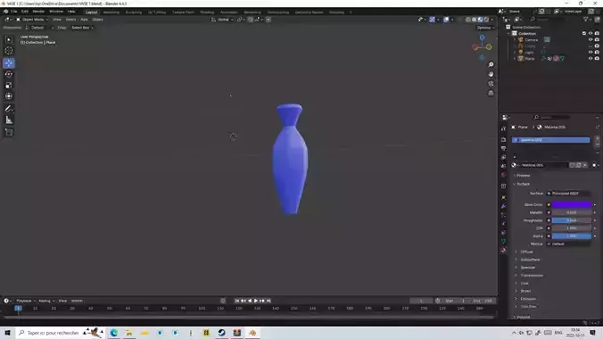Image resolution: width=603 pixels, height=339 pixels.
Task: Open the World properties tab
Action: coord(503,175)
